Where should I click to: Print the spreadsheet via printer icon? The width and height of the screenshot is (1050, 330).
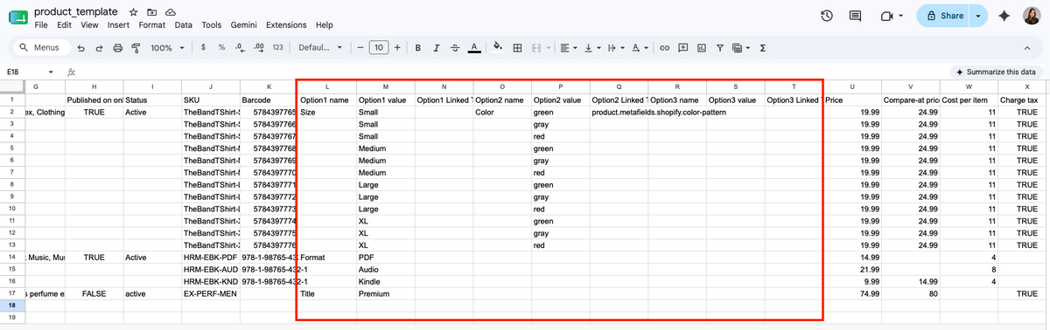(118, 47)
